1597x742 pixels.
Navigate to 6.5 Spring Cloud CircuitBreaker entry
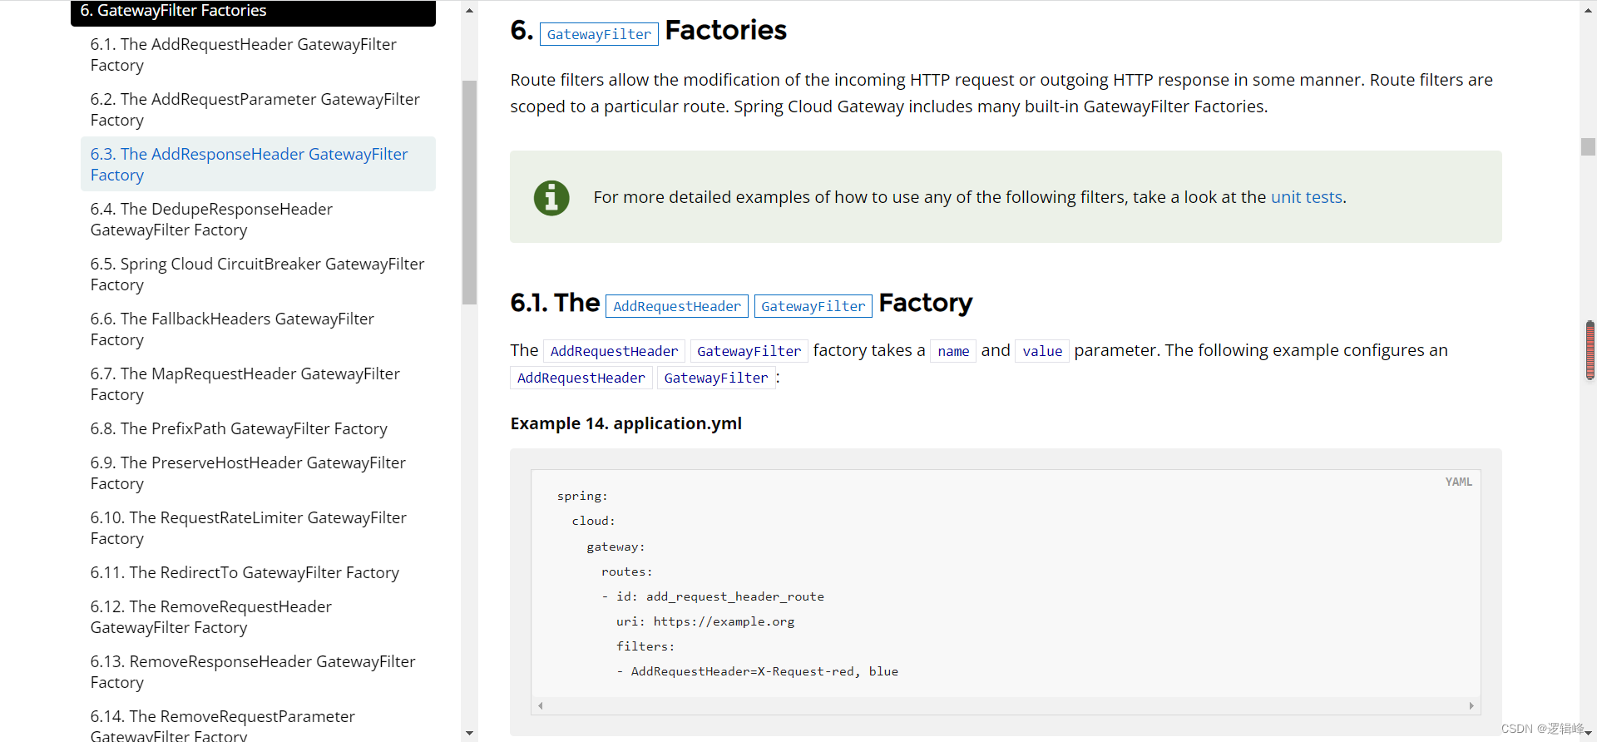pos(257,275)
